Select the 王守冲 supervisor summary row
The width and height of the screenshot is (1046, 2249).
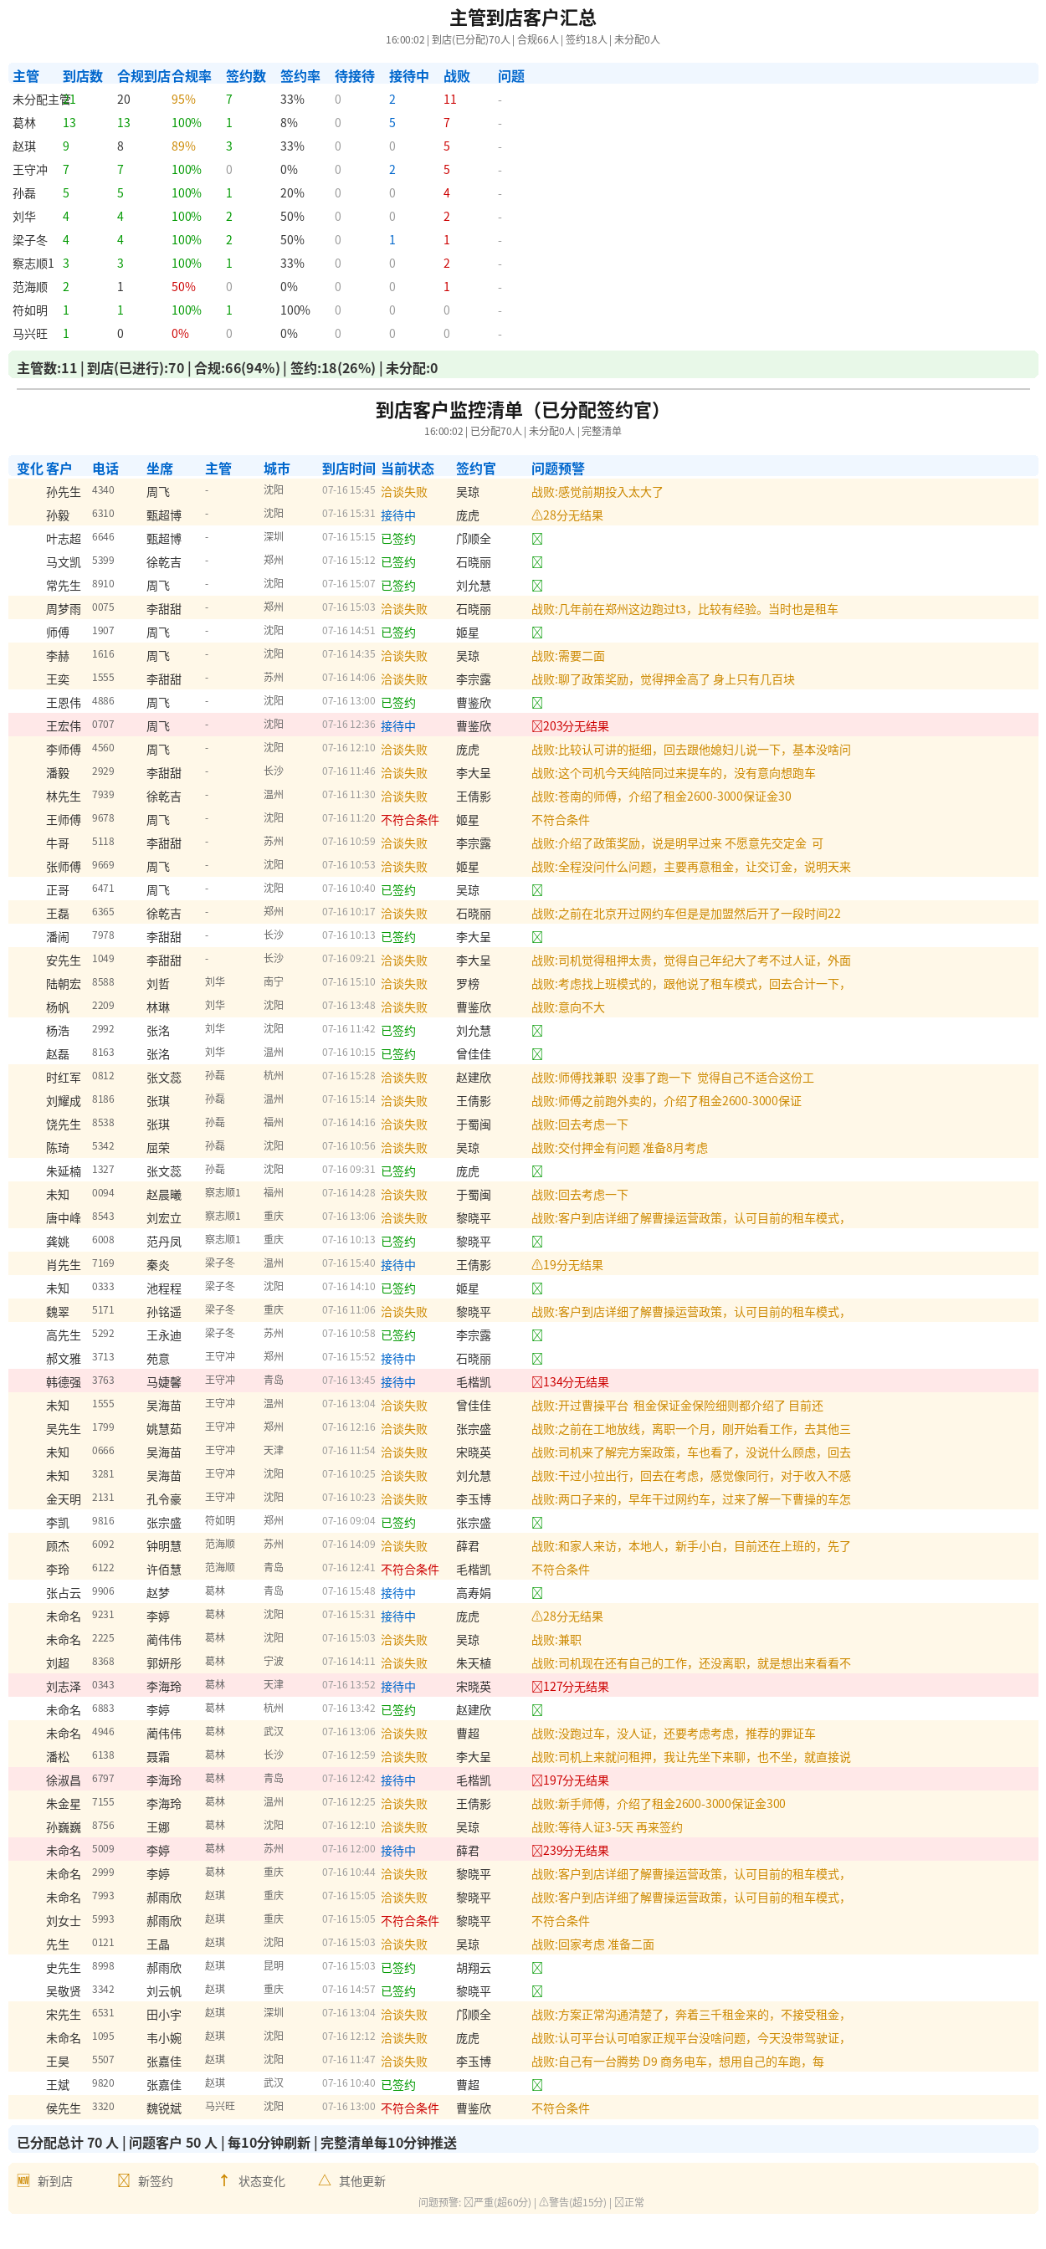[x=523, y=169]
